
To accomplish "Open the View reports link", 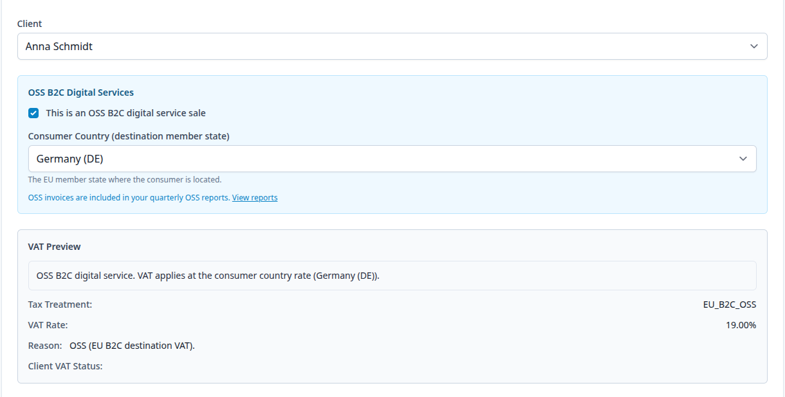I will coord(255,198).
